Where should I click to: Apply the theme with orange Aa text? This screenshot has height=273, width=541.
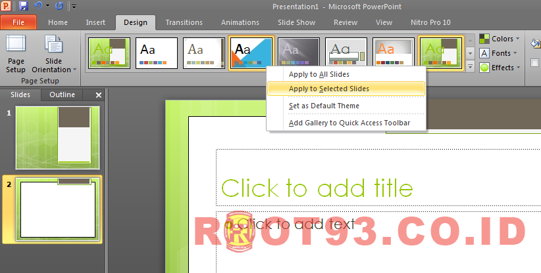[394, 53]
